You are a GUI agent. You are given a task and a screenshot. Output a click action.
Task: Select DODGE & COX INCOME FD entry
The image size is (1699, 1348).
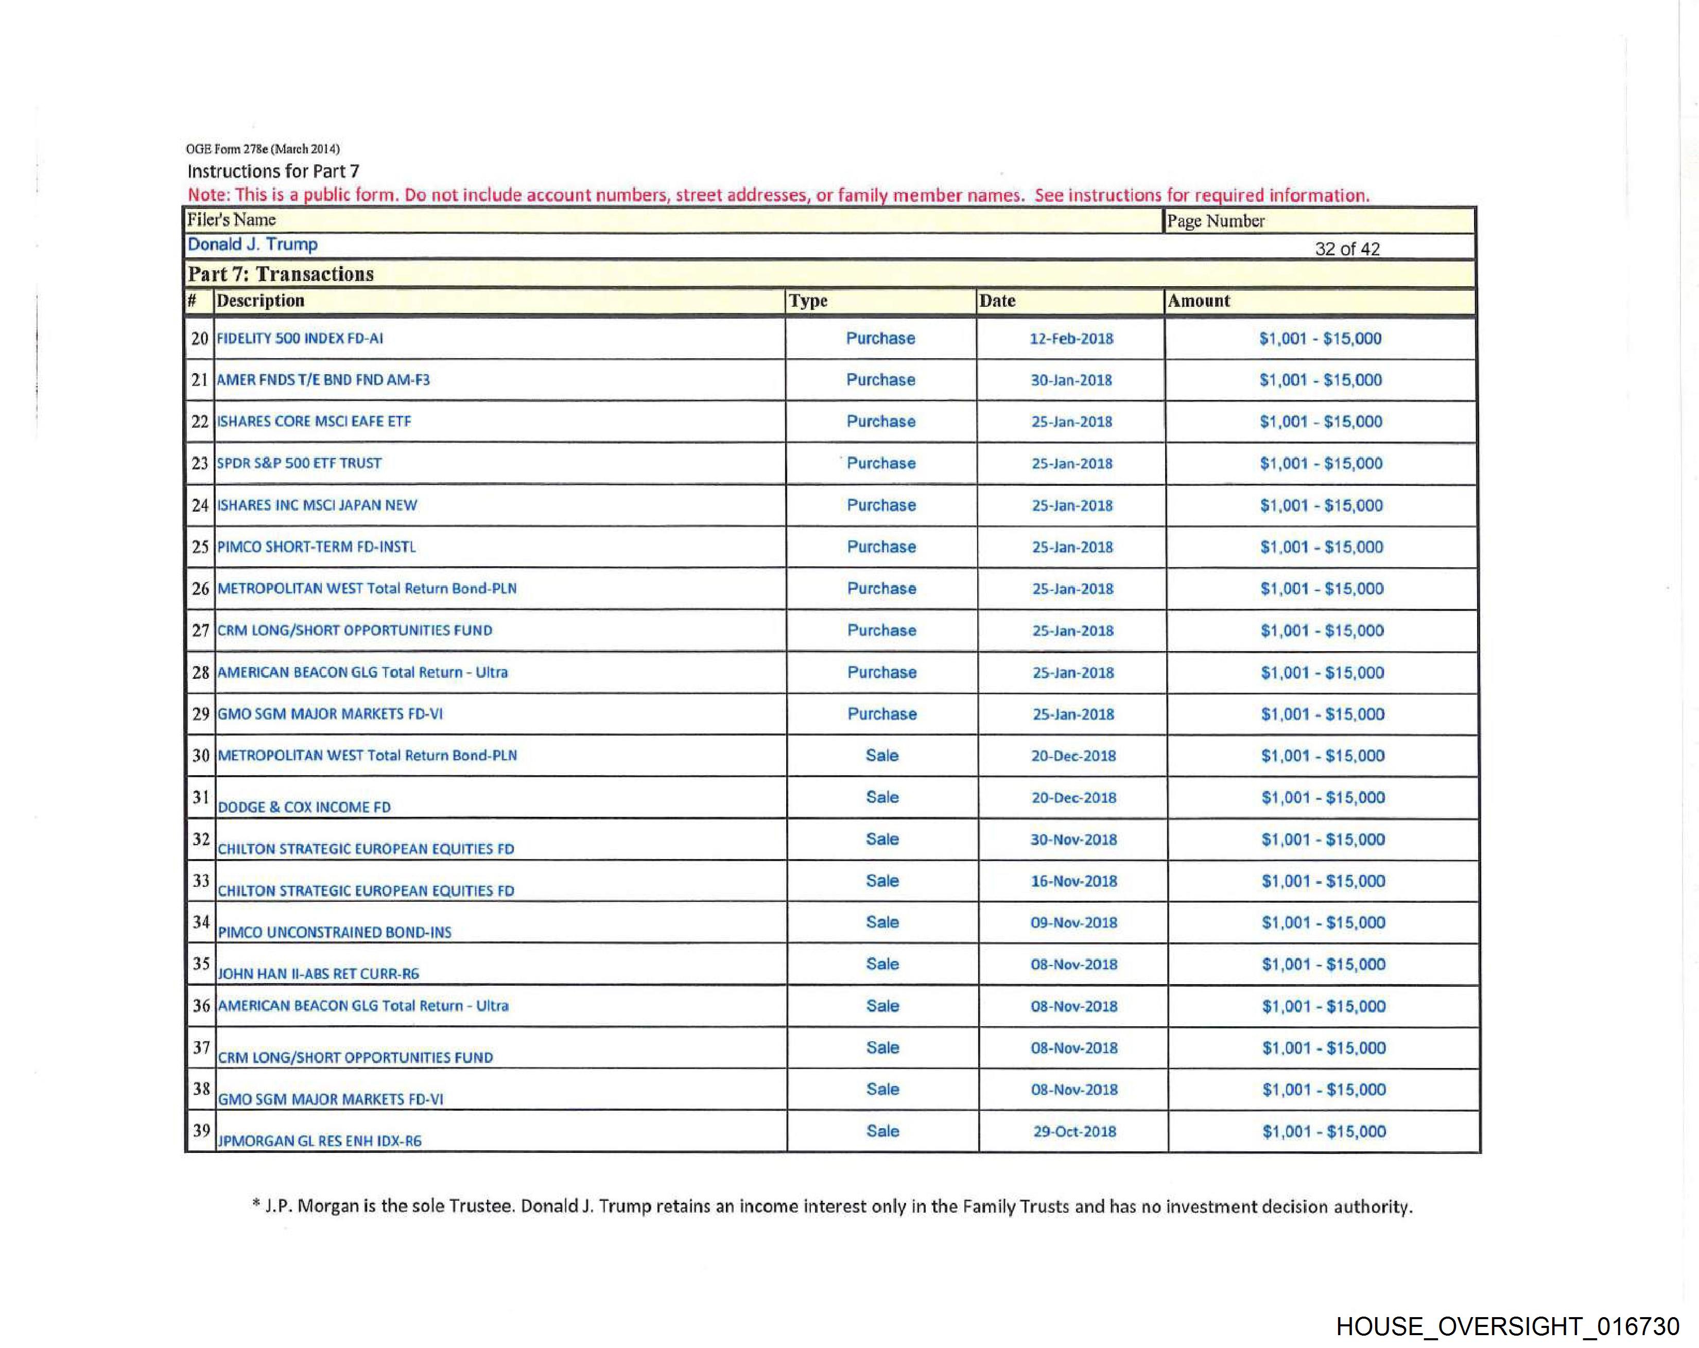coord(303,807)
